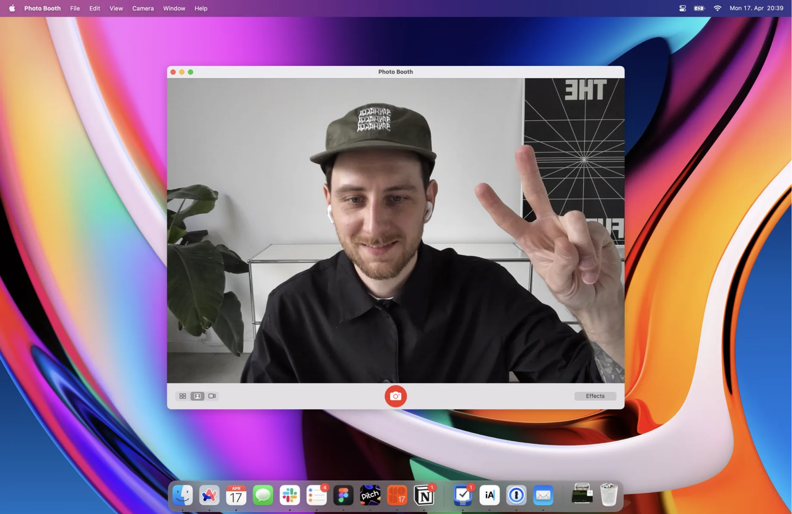Take a photo with the red camera button
Image resolution: width=792 pixels, height=514 pixels.
tap(396, 396)
